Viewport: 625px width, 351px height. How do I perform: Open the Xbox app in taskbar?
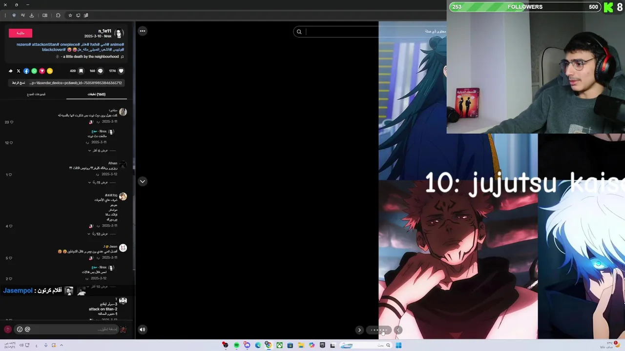279,346
